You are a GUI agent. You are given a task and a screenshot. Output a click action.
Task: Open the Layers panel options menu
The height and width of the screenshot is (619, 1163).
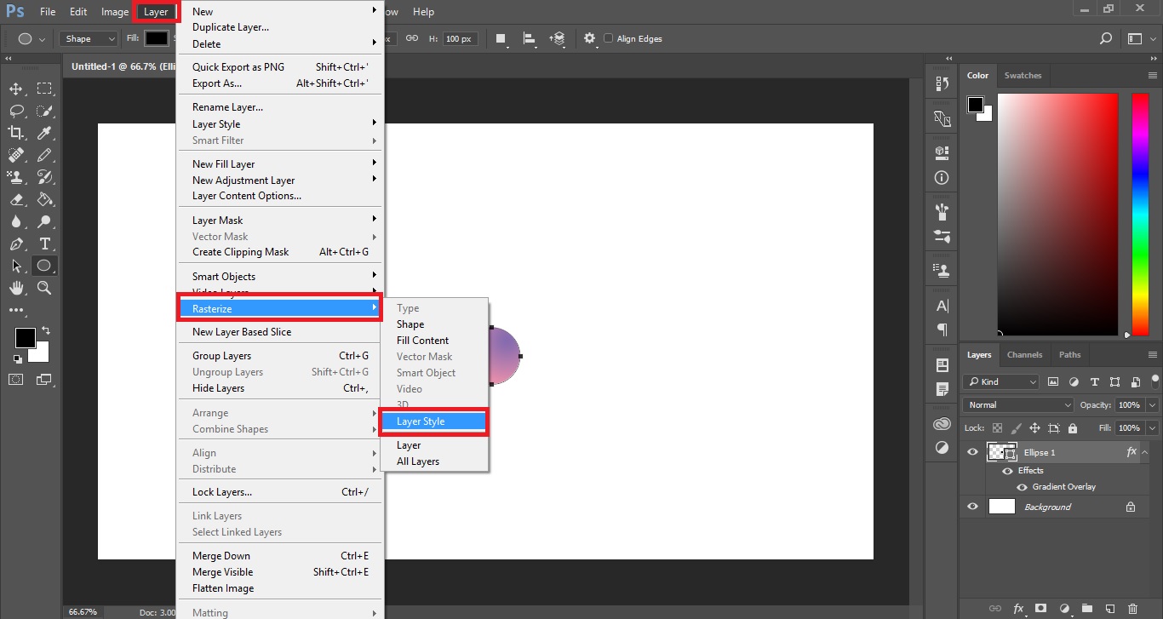point(1153,355)
